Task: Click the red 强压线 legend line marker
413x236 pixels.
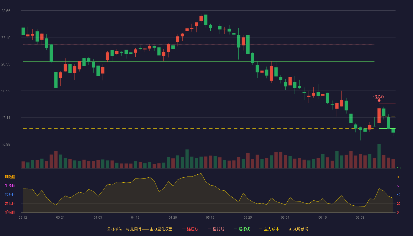Action: click(184, 229)
